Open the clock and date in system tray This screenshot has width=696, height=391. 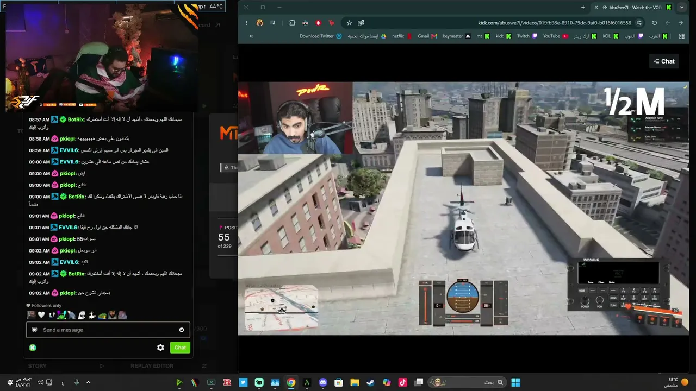point(24,382)
